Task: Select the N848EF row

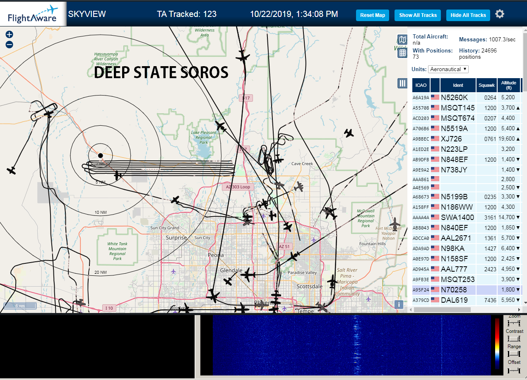Action: tap(467, 159)
